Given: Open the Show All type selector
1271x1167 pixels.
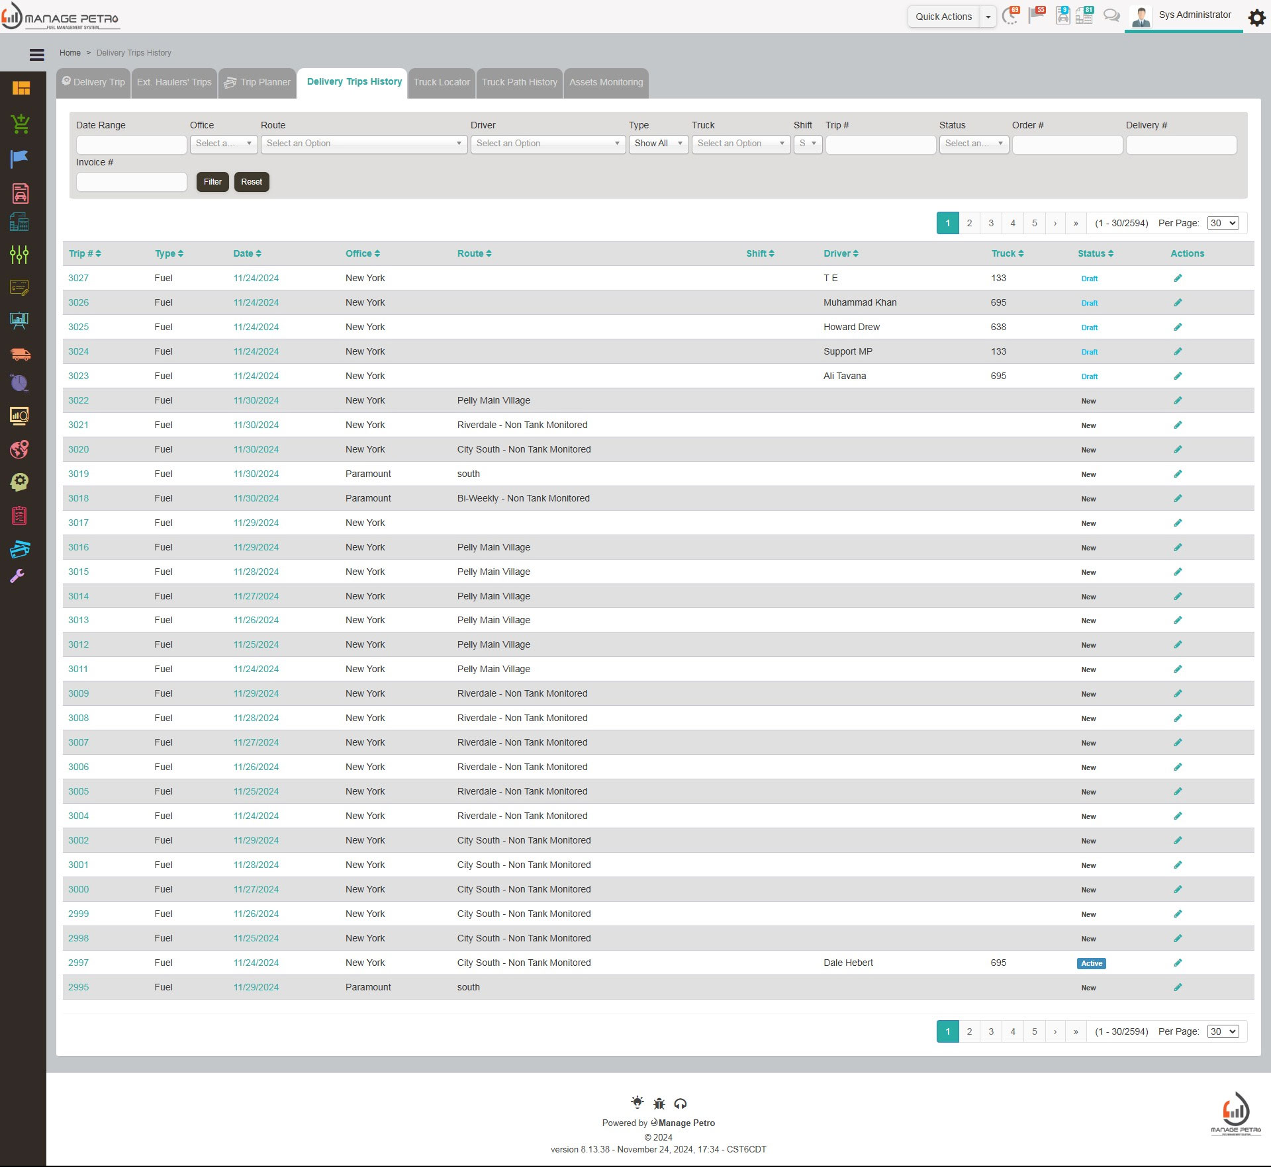Looking at the screenshot, I should click(x=658, y=144).
